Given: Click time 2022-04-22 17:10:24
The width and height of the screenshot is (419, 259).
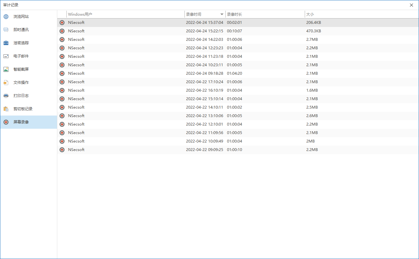Looking at the screenshot, I should click(205, 82).
